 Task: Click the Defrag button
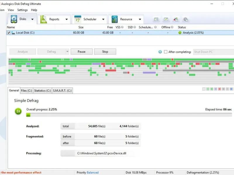coord(51,52)
